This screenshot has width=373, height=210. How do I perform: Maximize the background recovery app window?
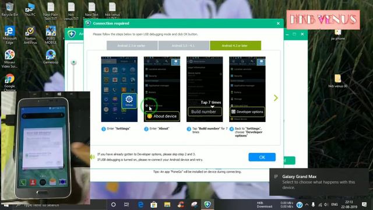point(294,34)
